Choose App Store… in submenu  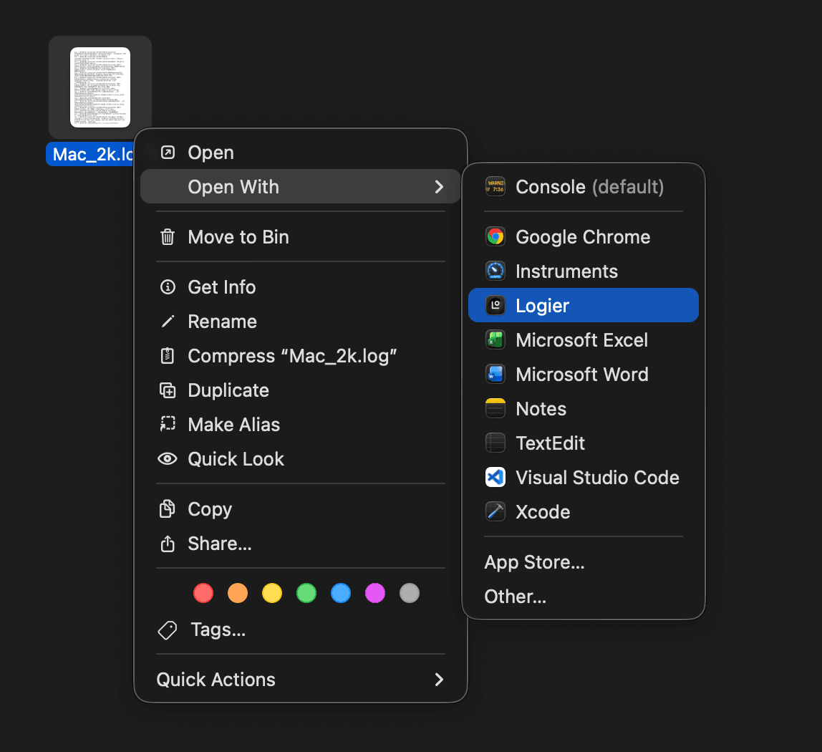pos(584,562)
